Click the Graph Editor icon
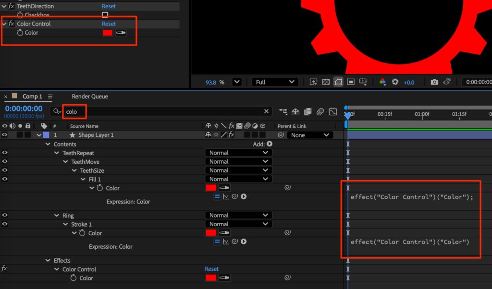The image size is (492, 289). (x=332, y=111)
